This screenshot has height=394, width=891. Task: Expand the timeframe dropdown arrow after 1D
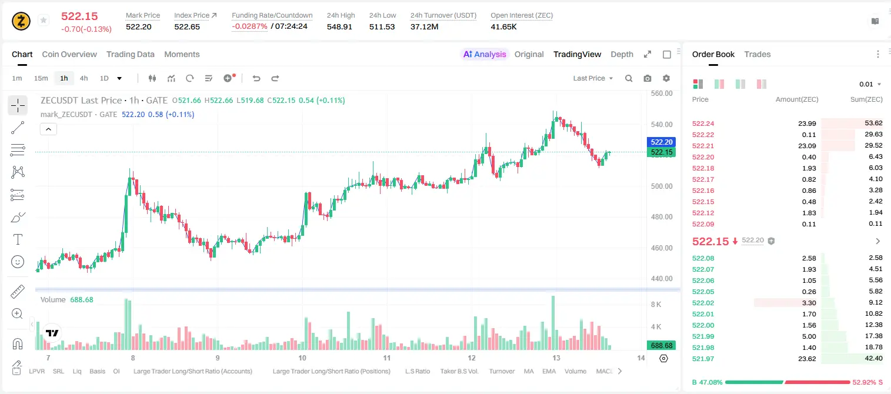119,78
